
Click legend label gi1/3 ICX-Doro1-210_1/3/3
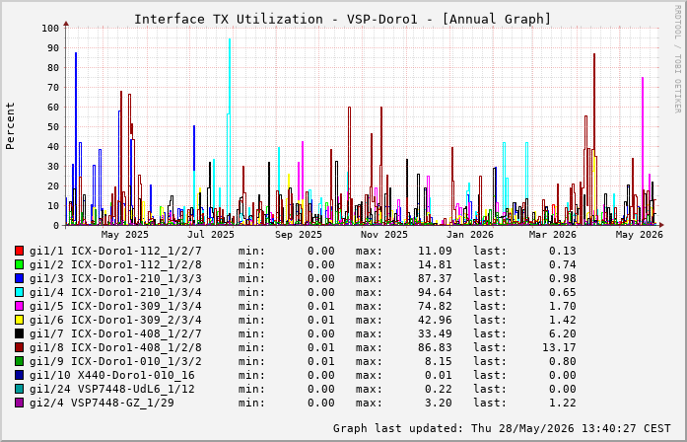click(x=115, y=278)
